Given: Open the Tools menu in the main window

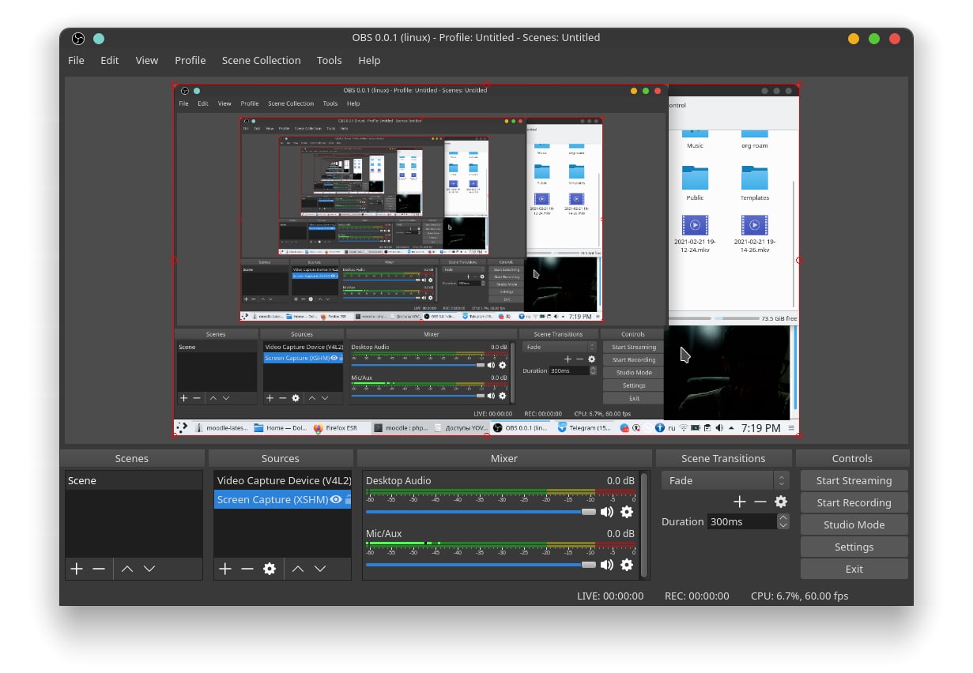Looking at the screenshot, I should pos(330,60).
